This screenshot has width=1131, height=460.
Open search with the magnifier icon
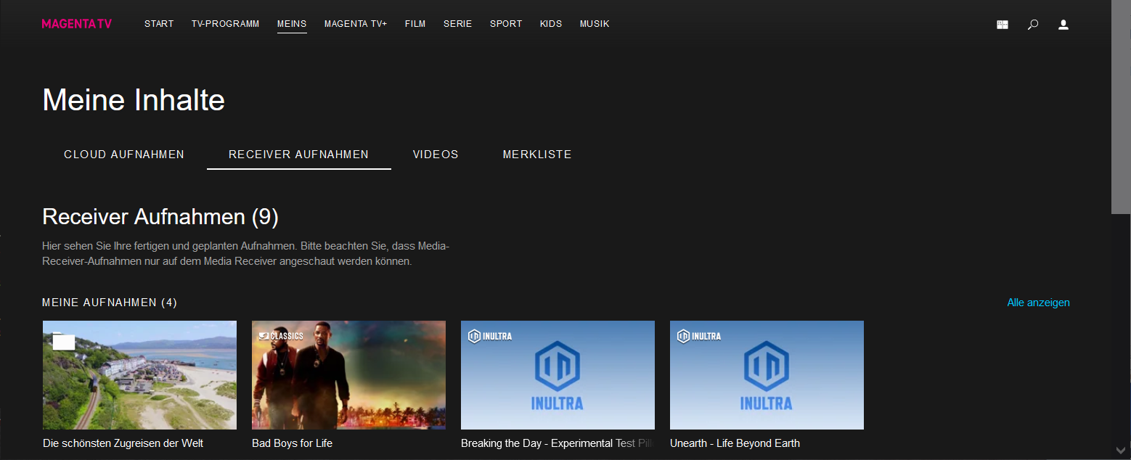pyautogui.click(x=1033, y=25)
